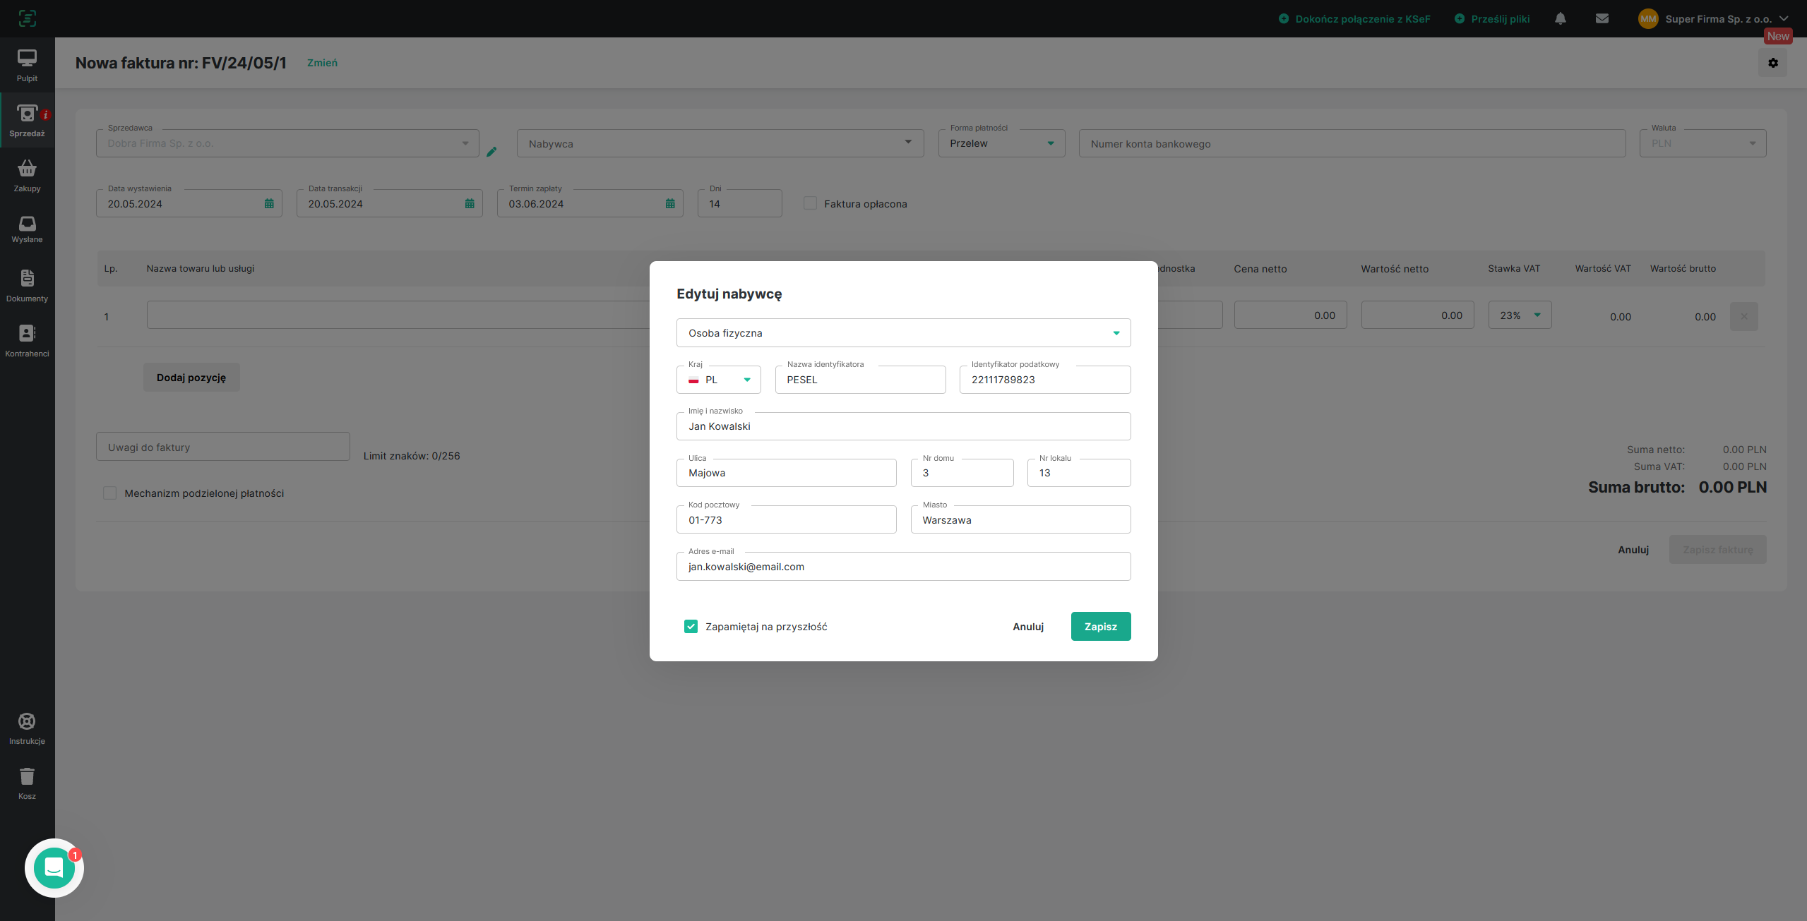The height and width of the screenshot is (921, 1807).
Task: Expand the Osoba fizyczna dropdown
Action: click(x=903, y=333)
